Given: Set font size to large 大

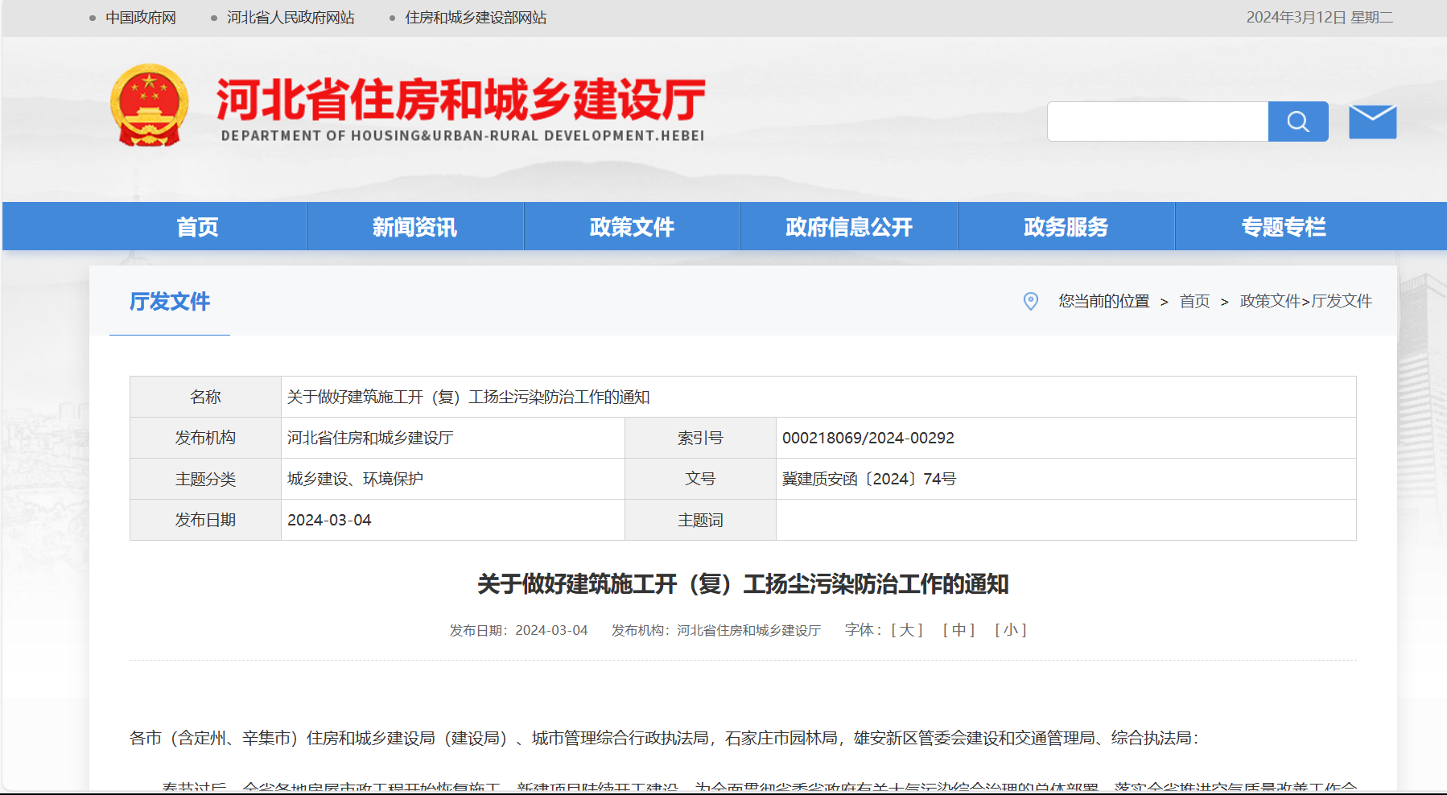Looking at the screenshot, I should (907, 630).
